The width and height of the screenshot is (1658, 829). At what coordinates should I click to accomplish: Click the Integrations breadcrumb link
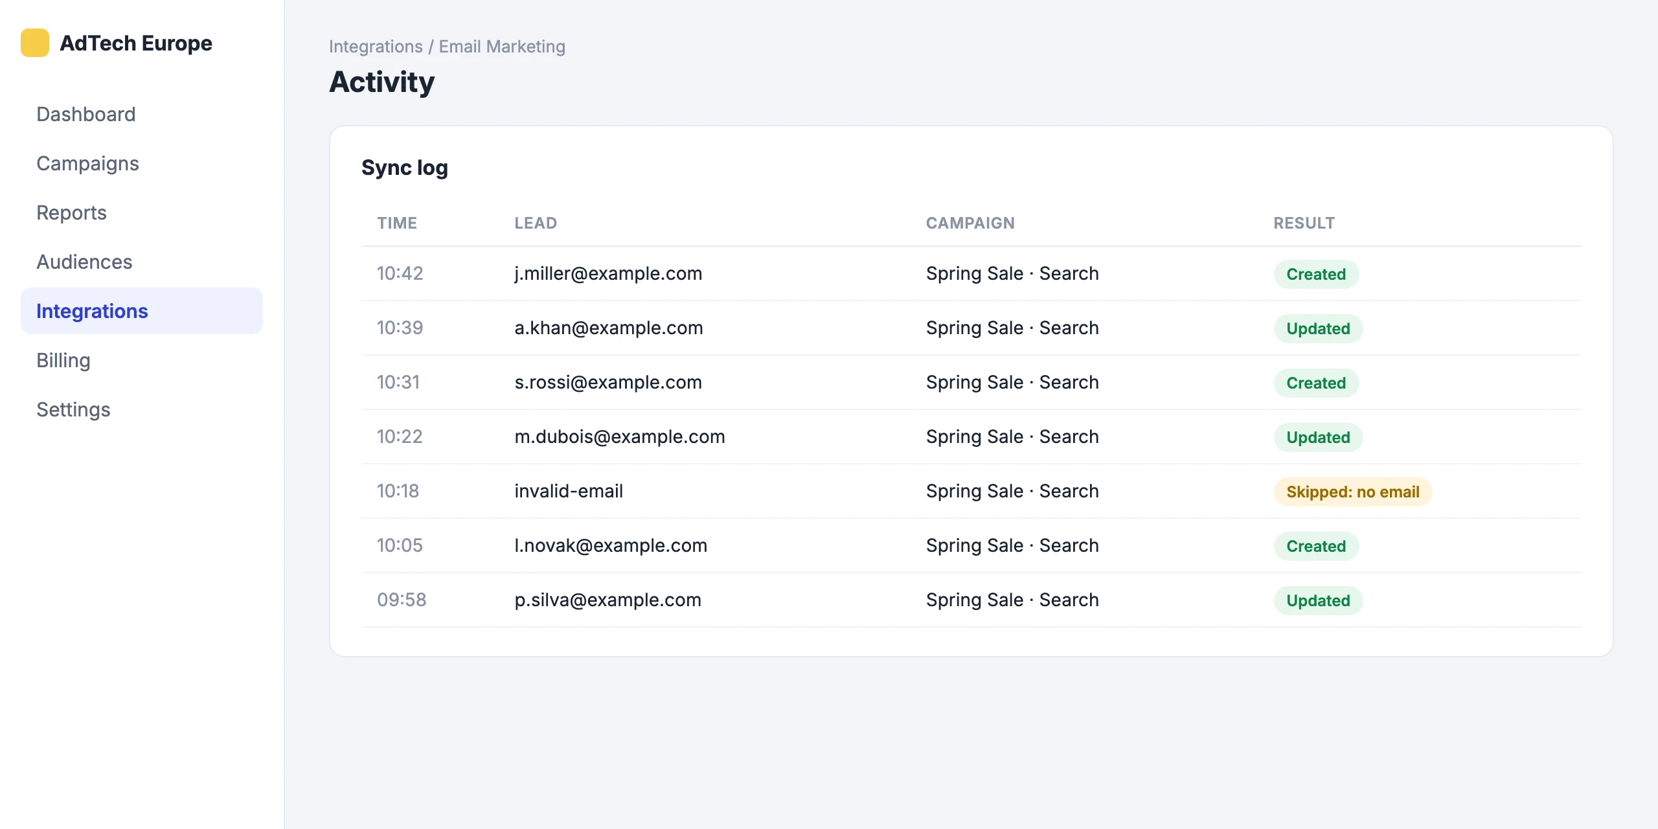coord(376,47)
